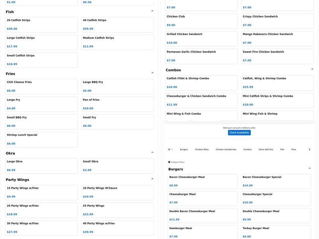Collapse the Combos section chevron
The width and height of the screenshot is (319, 239).
[x=312, y=69]
